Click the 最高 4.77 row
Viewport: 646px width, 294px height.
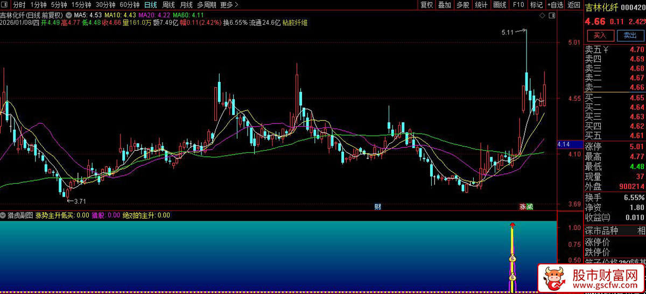pyautogui.click(x=615, y=157)
